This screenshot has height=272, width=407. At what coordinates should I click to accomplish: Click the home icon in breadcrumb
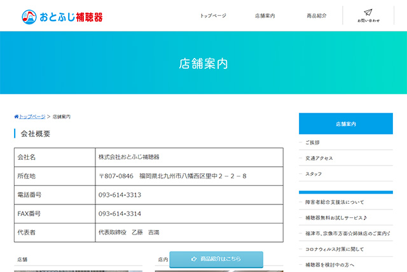(17, 117)
